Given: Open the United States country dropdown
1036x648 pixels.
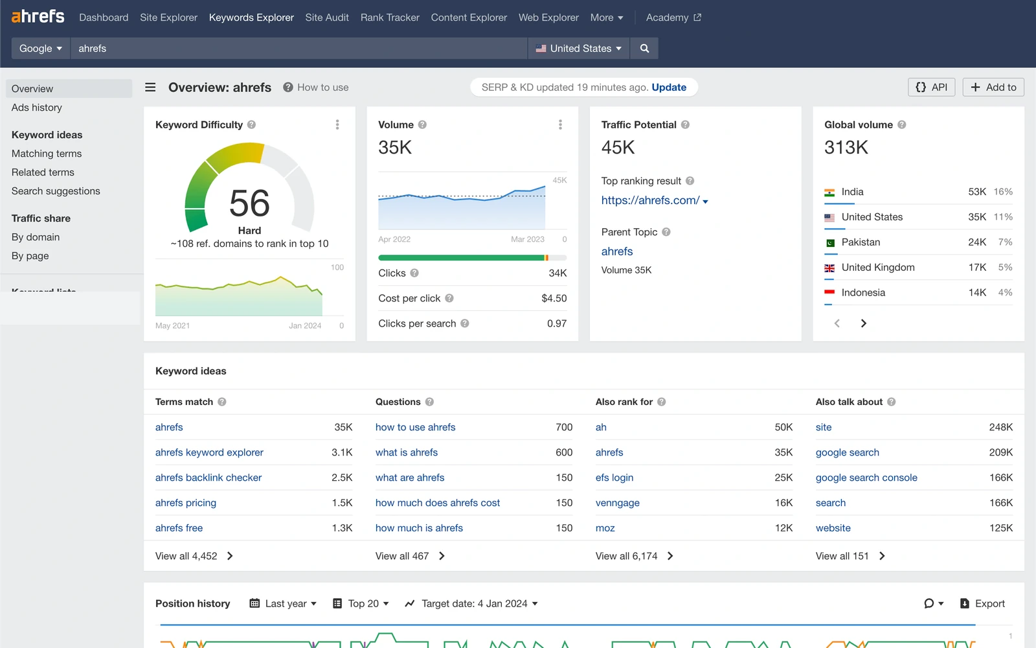Looking at the screenshot, I should (579, 49).
